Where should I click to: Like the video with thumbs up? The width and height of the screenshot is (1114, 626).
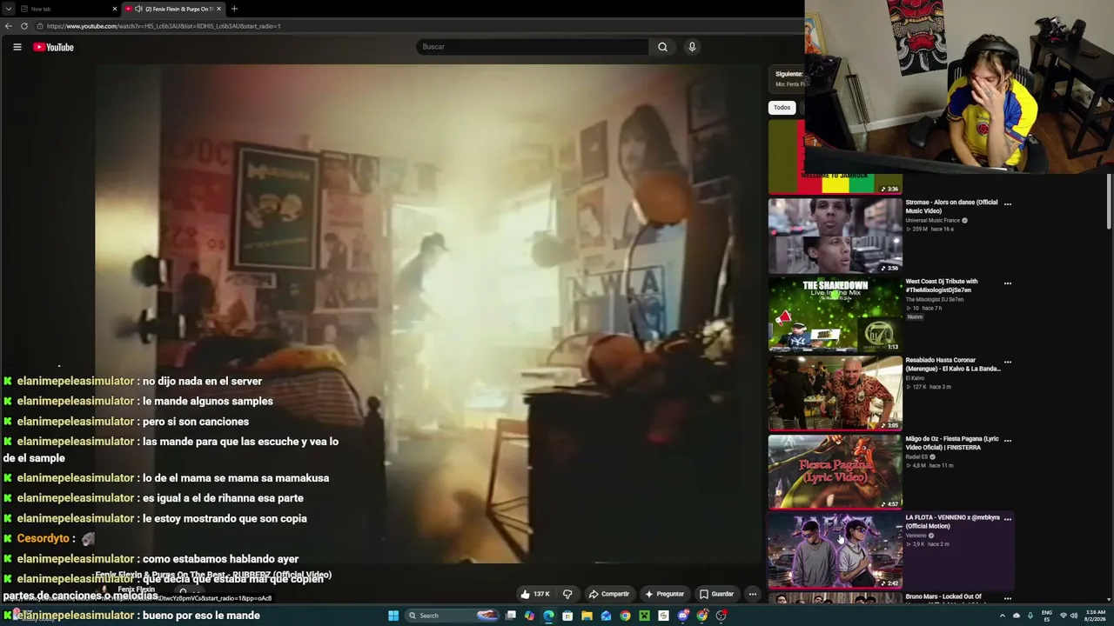(534, 594)
